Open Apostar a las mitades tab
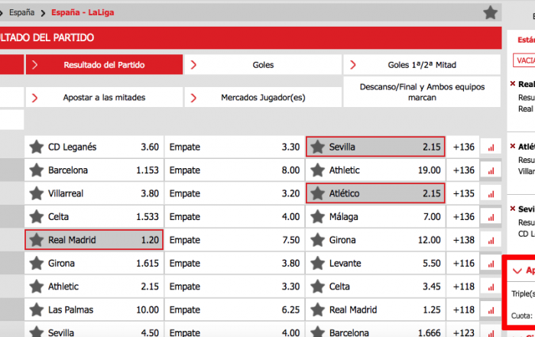 [x=104, y=98]
